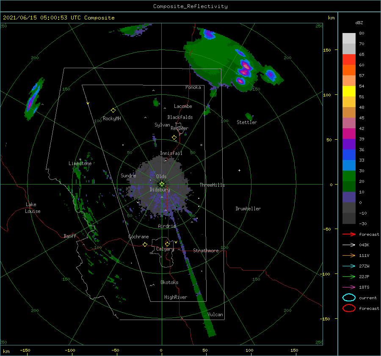This screenshot has height=356, width=381.
Task: Click the asterisk marker near Limestone
Action: click(80, 160)
